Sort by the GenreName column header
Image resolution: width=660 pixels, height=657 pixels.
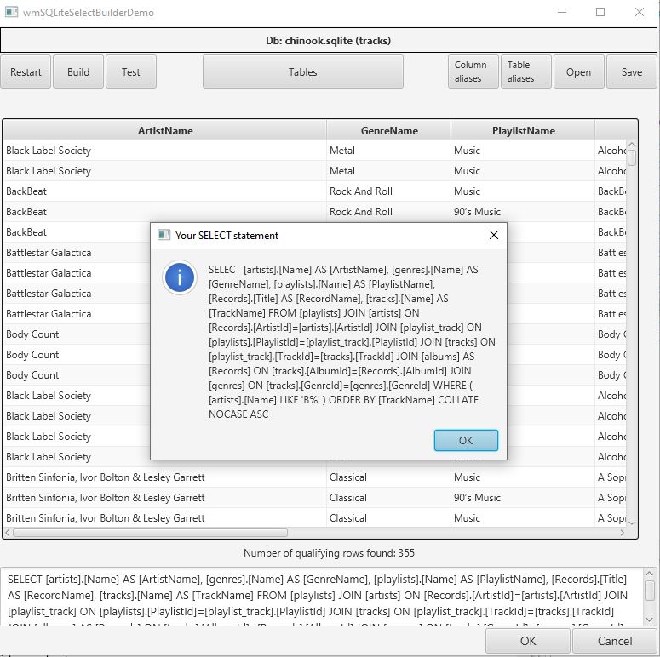[389, 131]
